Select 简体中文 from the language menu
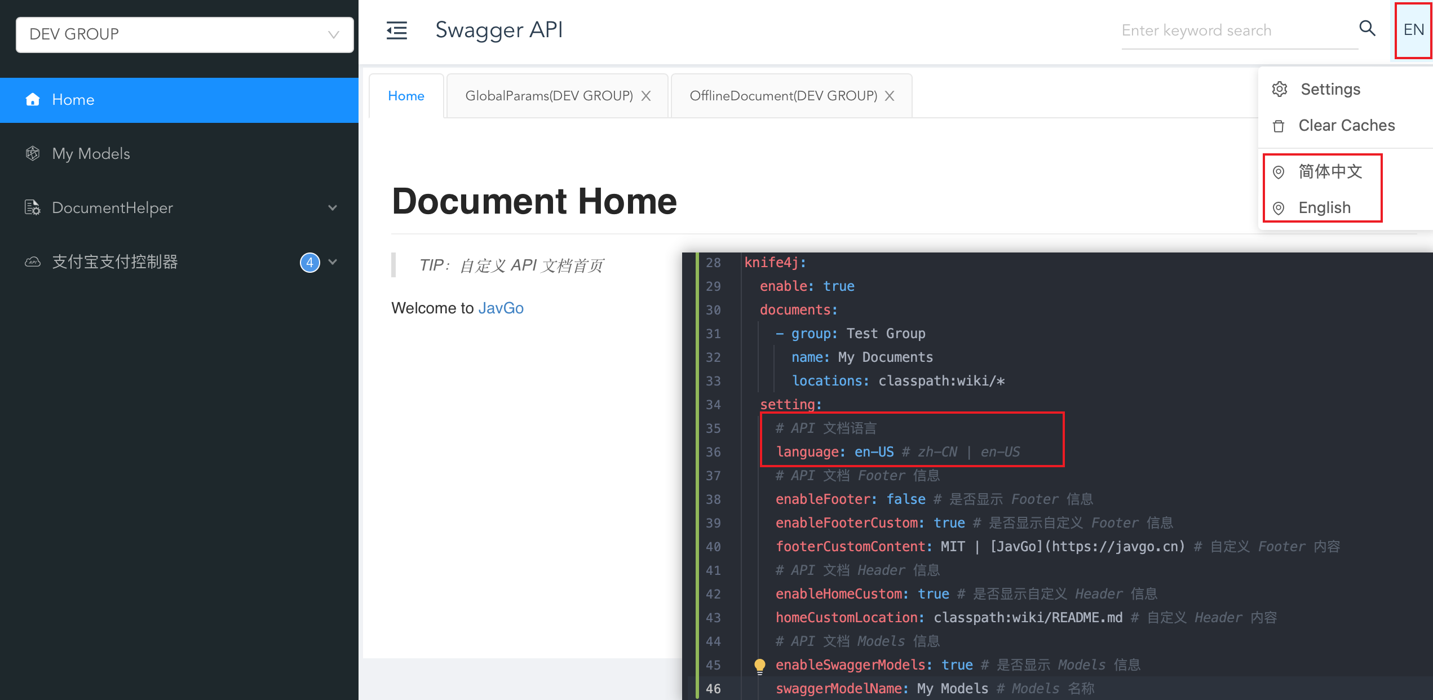Screen dimensions: 1433x700 pyautogui.click(x=1329, y=172)
